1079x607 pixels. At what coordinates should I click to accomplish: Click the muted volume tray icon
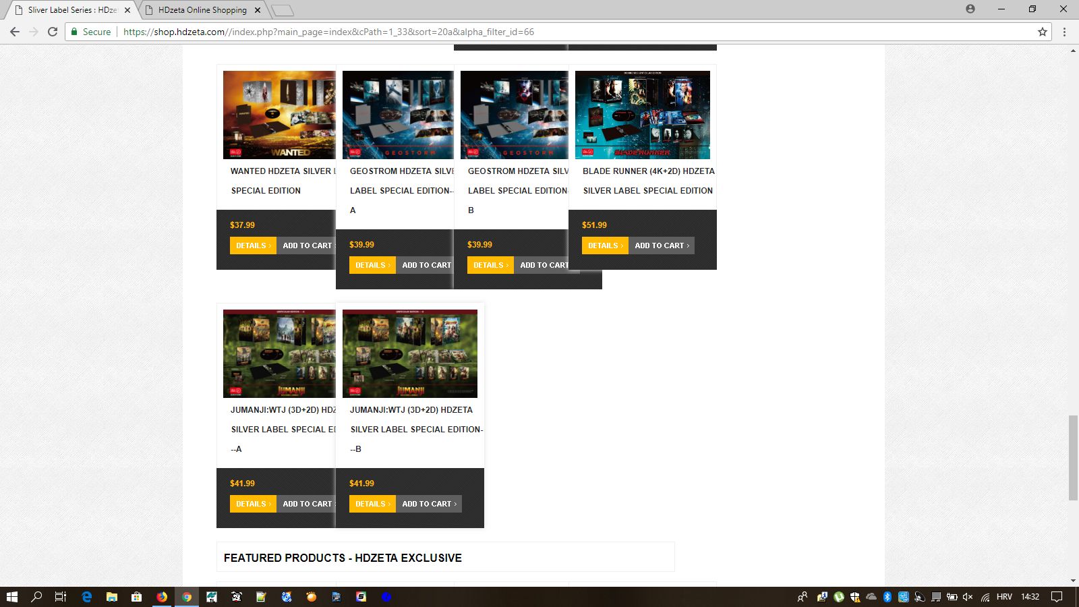click(x=968, y=597)
